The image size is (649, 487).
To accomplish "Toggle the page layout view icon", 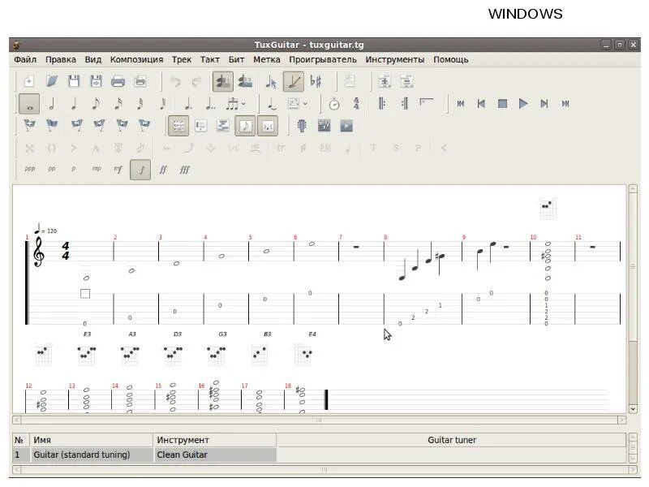I will pos(178,126).
